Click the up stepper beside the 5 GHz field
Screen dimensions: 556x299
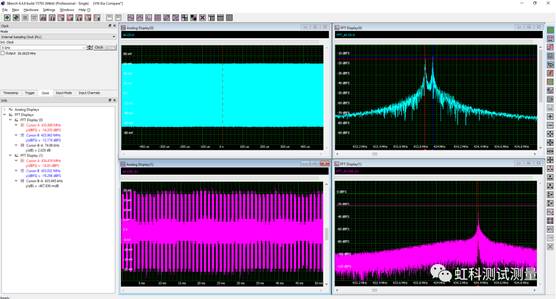[90, 46]
